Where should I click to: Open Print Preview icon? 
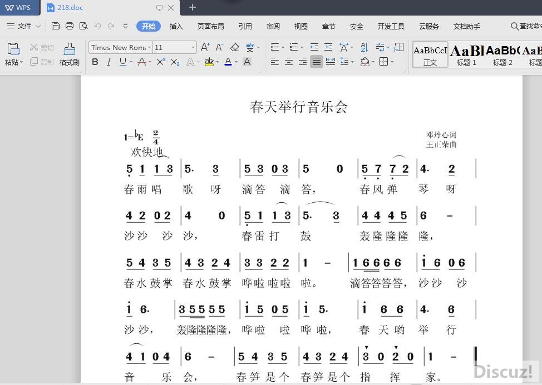pos(83,26)
